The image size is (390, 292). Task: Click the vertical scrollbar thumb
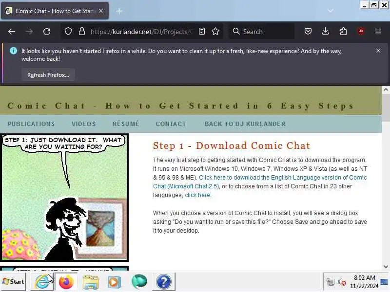tap(386, 107)
